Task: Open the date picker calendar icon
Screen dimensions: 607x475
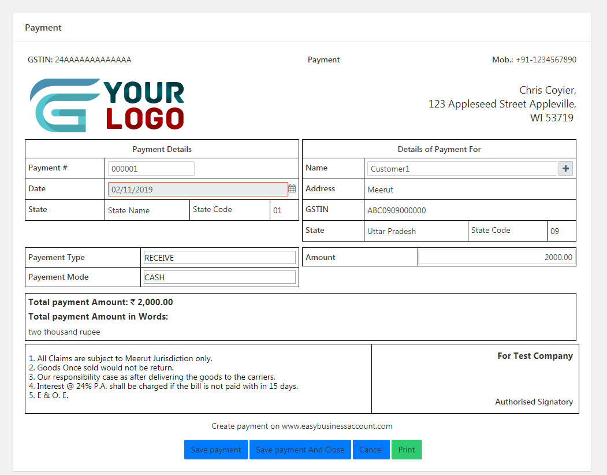Action: [x=292, y=189]
